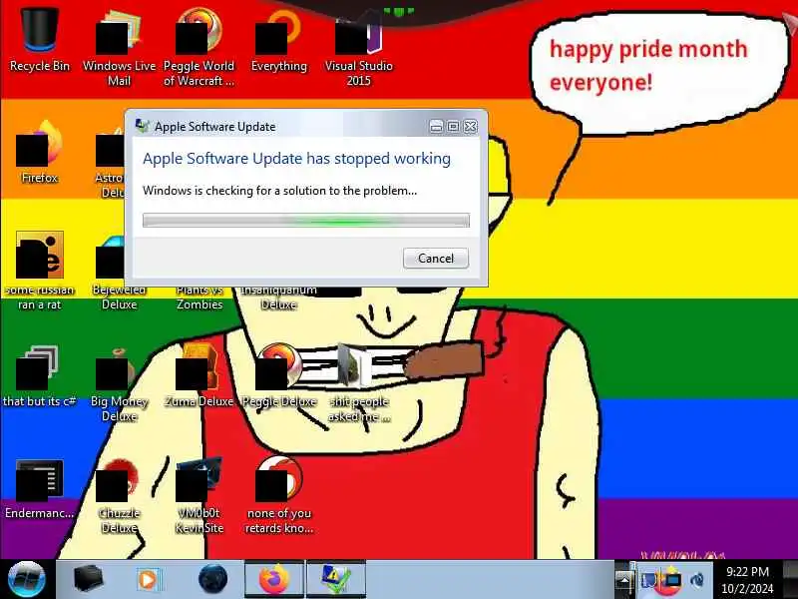Open the volume control tray icon
Viewport: 798px width, 599px height.
tap(697, 580)
